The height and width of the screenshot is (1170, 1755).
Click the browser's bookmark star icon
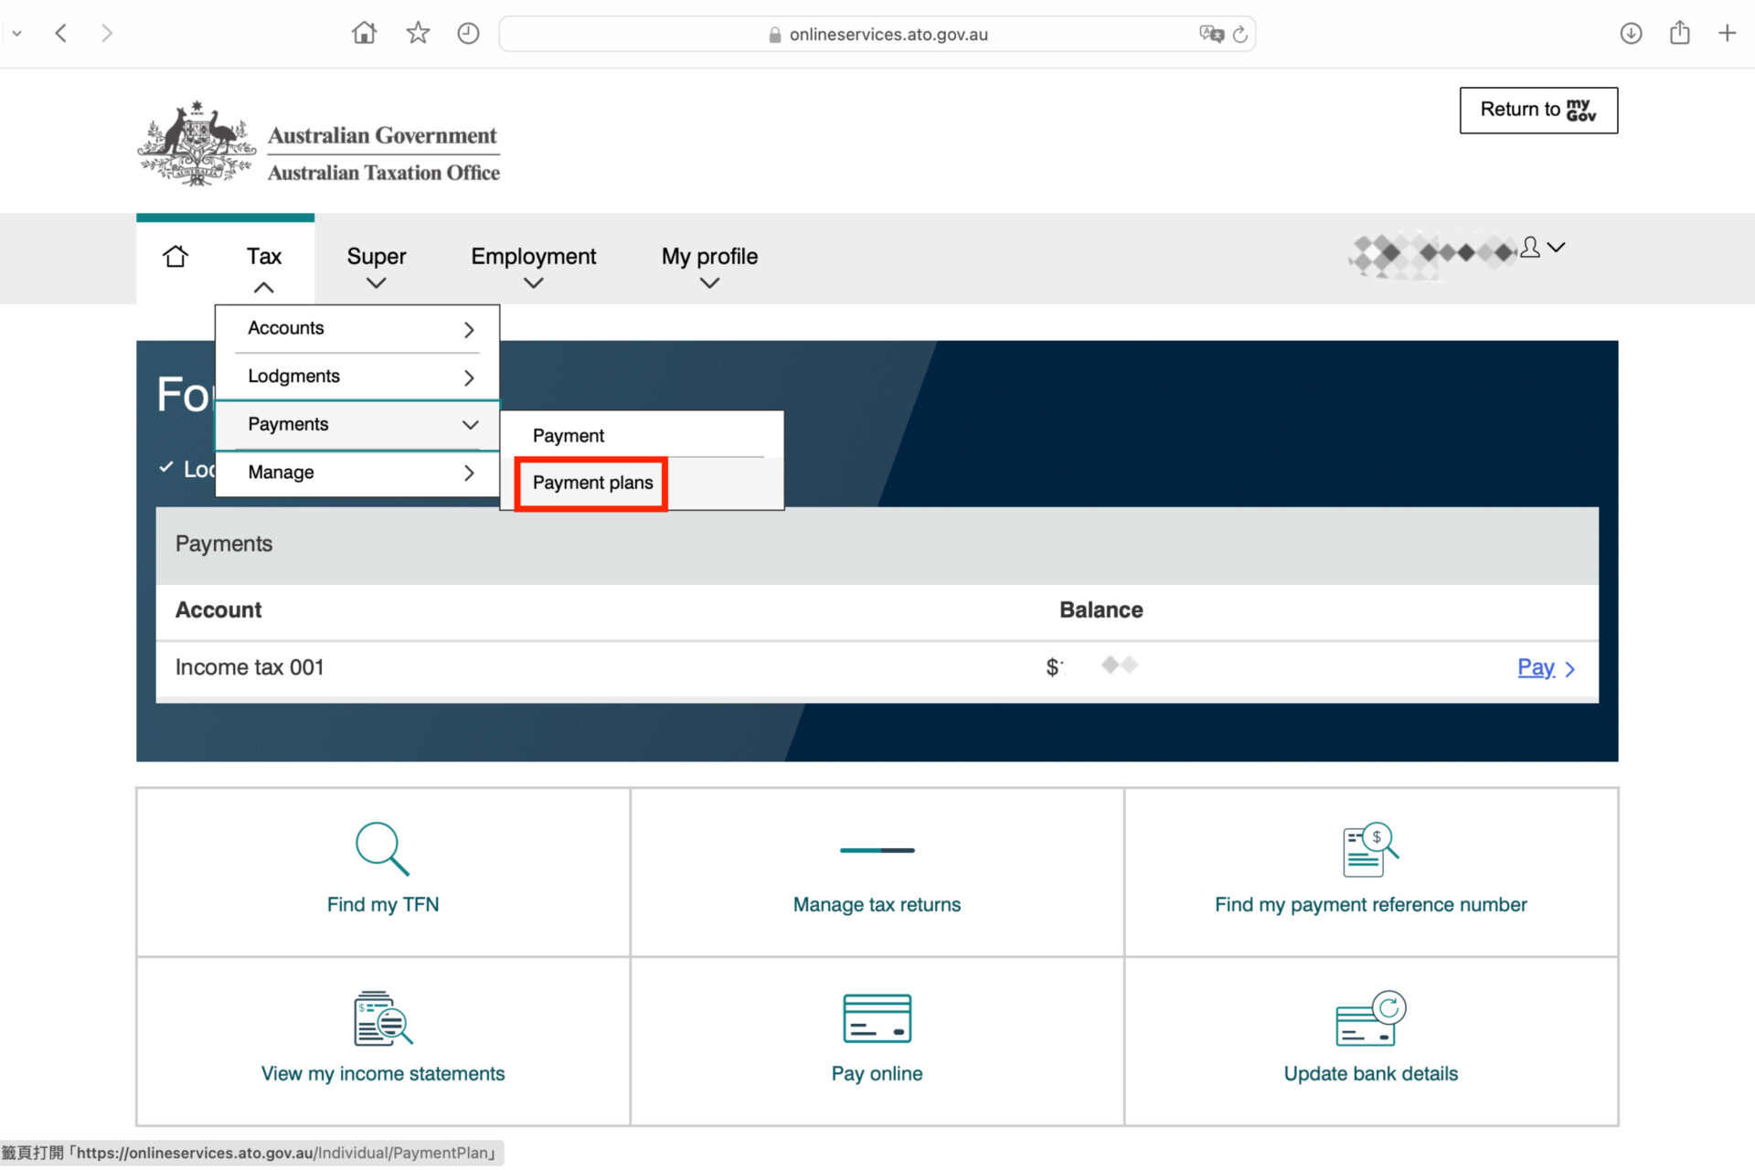coord(418,34)
